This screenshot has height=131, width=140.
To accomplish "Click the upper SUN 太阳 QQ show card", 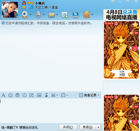I will coord(121,50).
